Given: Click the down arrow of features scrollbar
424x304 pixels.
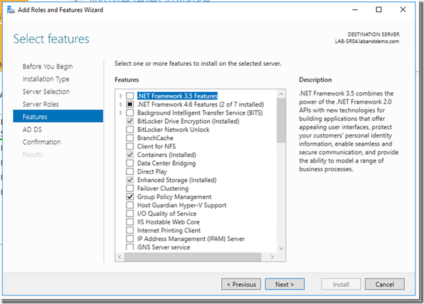Looking at the screenshot, I should pos(281,248).
